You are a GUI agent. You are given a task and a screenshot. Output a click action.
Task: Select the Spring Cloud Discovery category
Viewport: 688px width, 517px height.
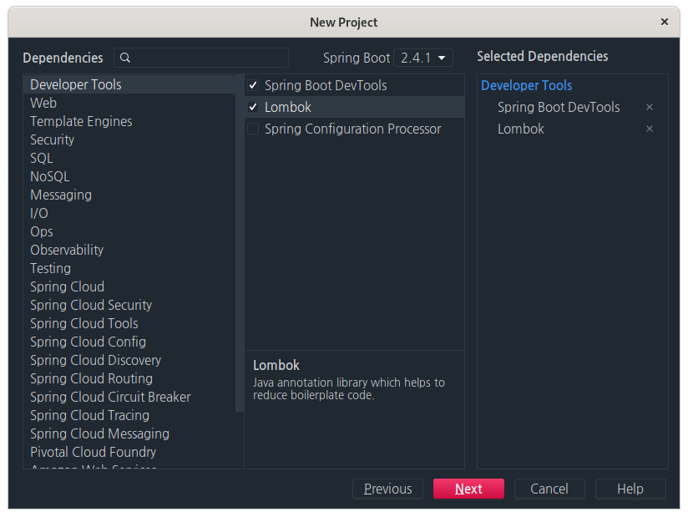coord(129,360)
